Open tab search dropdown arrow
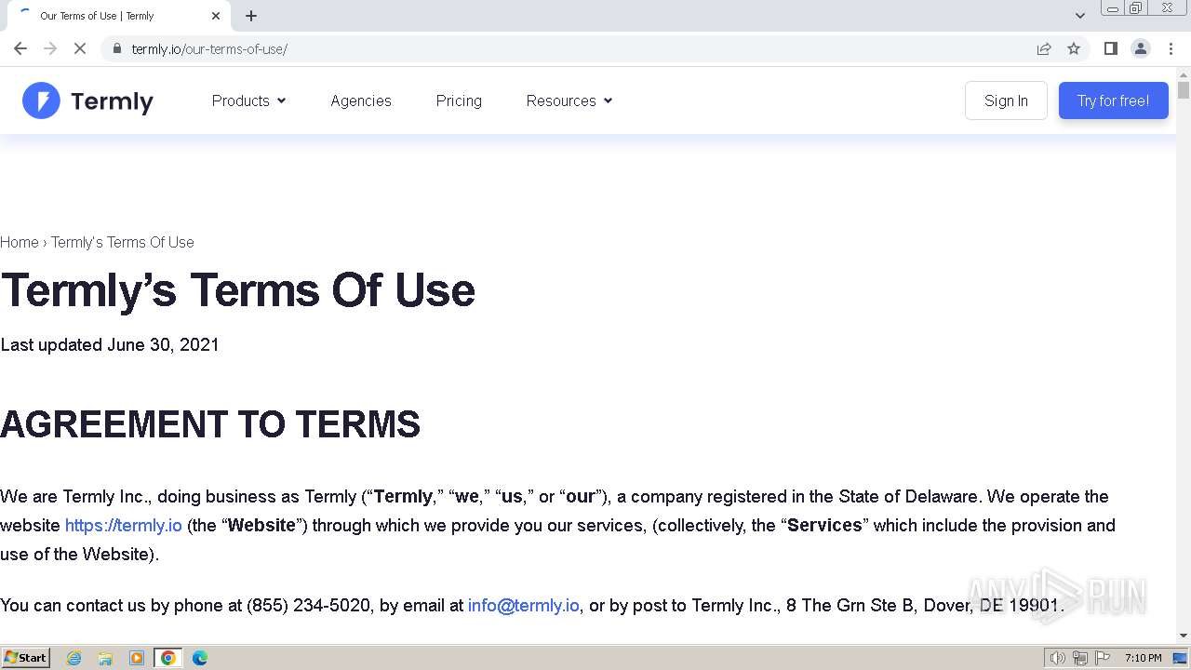The height and width of the screenshot is (670, 1191). click(1080, 16)
